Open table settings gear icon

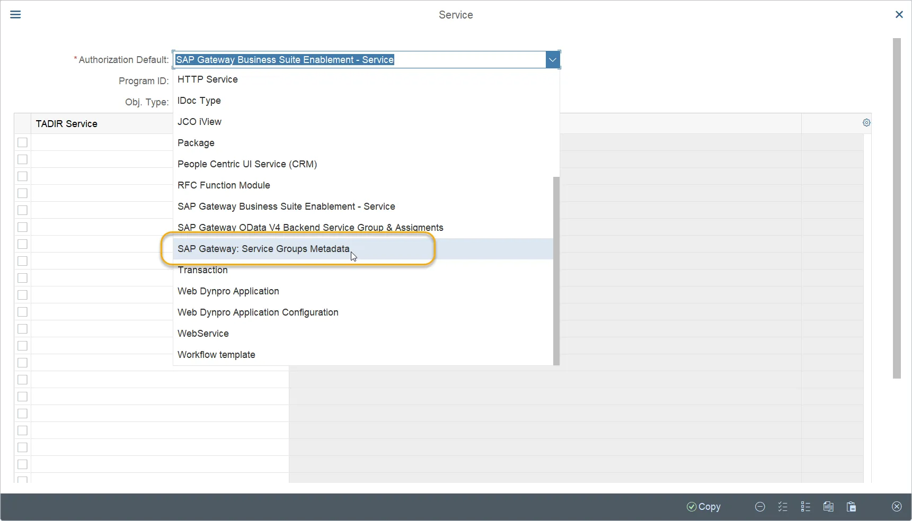[866, 123]
